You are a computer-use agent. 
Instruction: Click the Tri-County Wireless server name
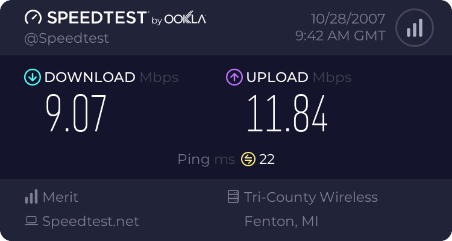point(311,197)
